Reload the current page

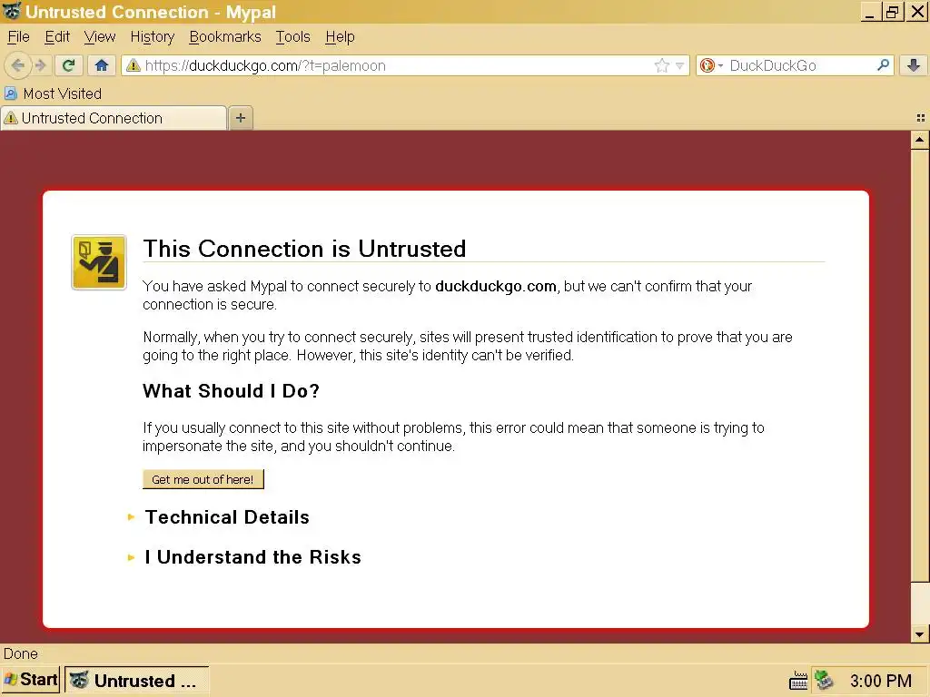point(68,65)
